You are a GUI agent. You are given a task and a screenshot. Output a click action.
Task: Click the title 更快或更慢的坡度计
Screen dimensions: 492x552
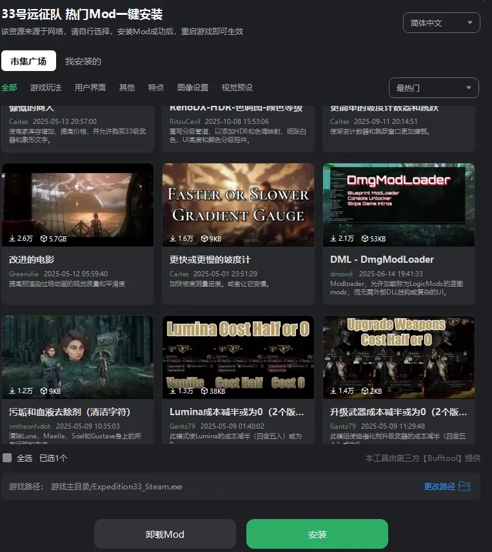210,260
